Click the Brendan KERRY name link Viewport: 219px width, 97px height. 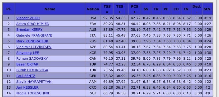[x=29, y=29]
